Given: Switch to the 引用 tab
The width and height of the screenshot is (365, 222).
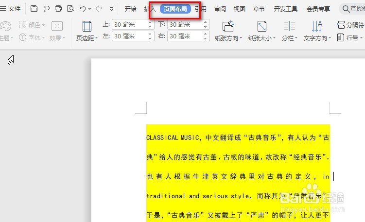Looking at the screenshot, I should click(201, 9).
